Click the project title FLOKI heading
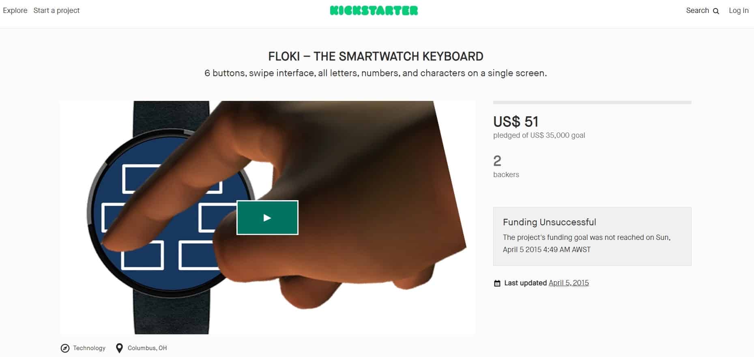 click(x=376, y=56)
